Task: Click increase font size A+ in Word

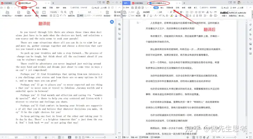Action: (x=171, y=12)
